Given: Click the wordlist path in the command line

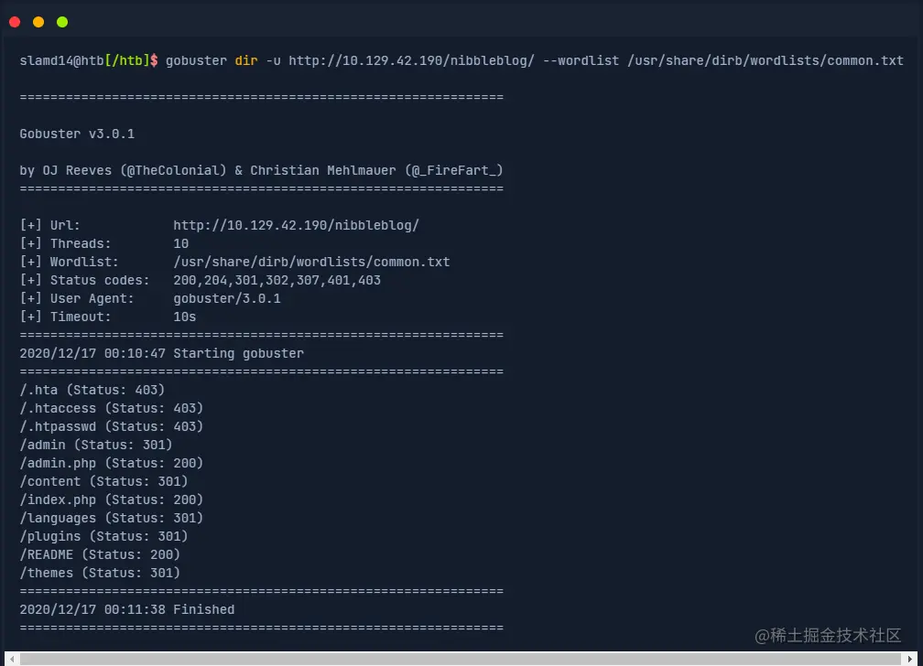Looking at the screenshot, I should (766, 60).
